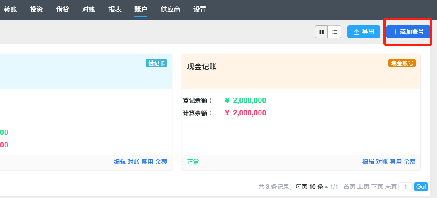The image size is (437, 198).
Task: Click 下页 next page link
Action: pyautogui.click(x=377, y=187)
